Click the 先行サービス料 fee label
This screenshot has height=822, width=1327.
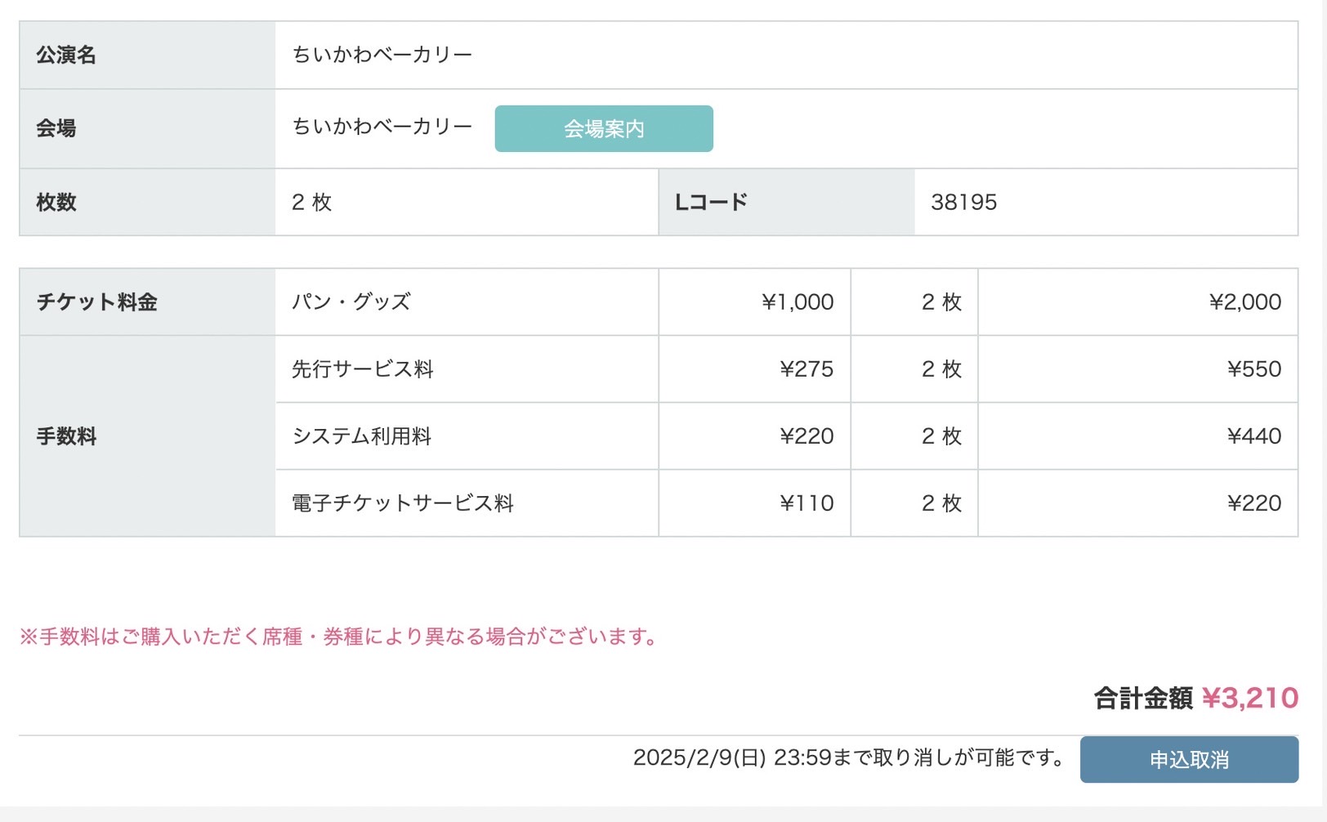point(363,369)
